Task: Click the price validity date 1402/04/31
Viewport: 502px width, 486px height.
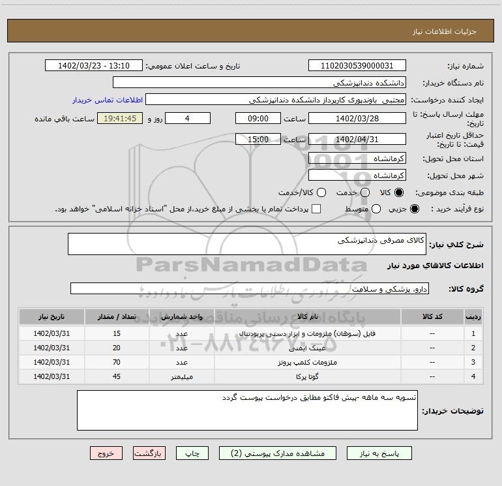Action: pyautogui.click(x=357, y=139)
